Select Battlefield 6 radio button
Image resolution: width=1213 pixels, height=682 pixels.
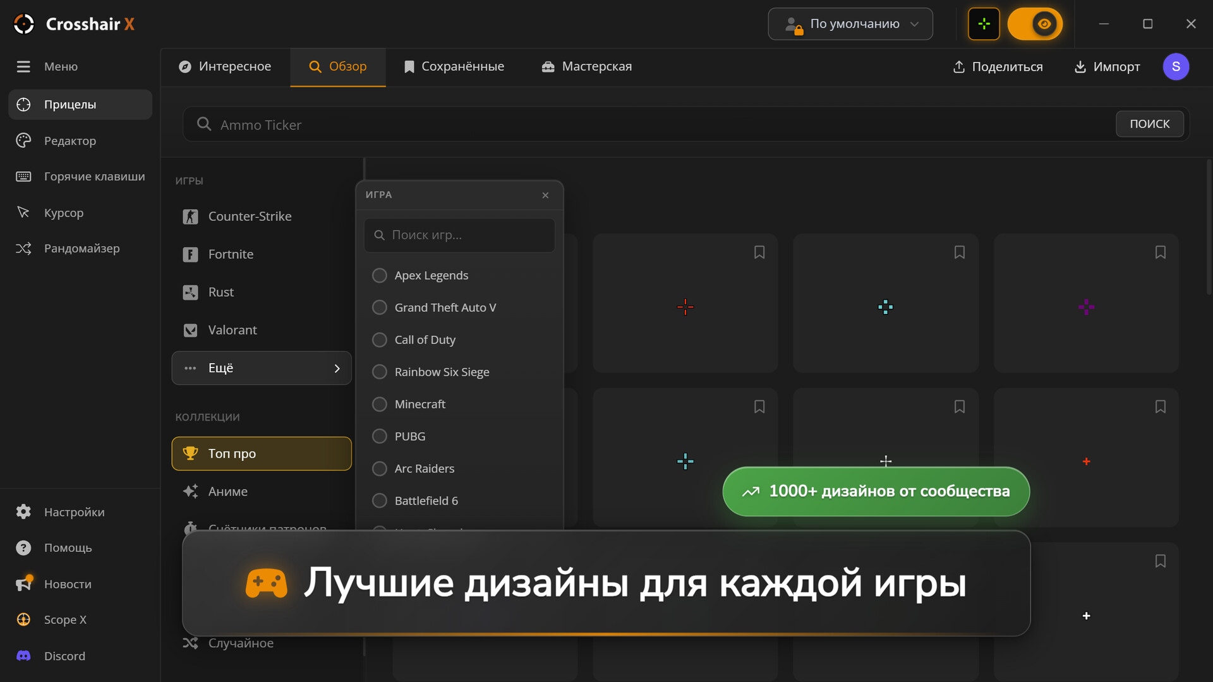coord(380,501)
